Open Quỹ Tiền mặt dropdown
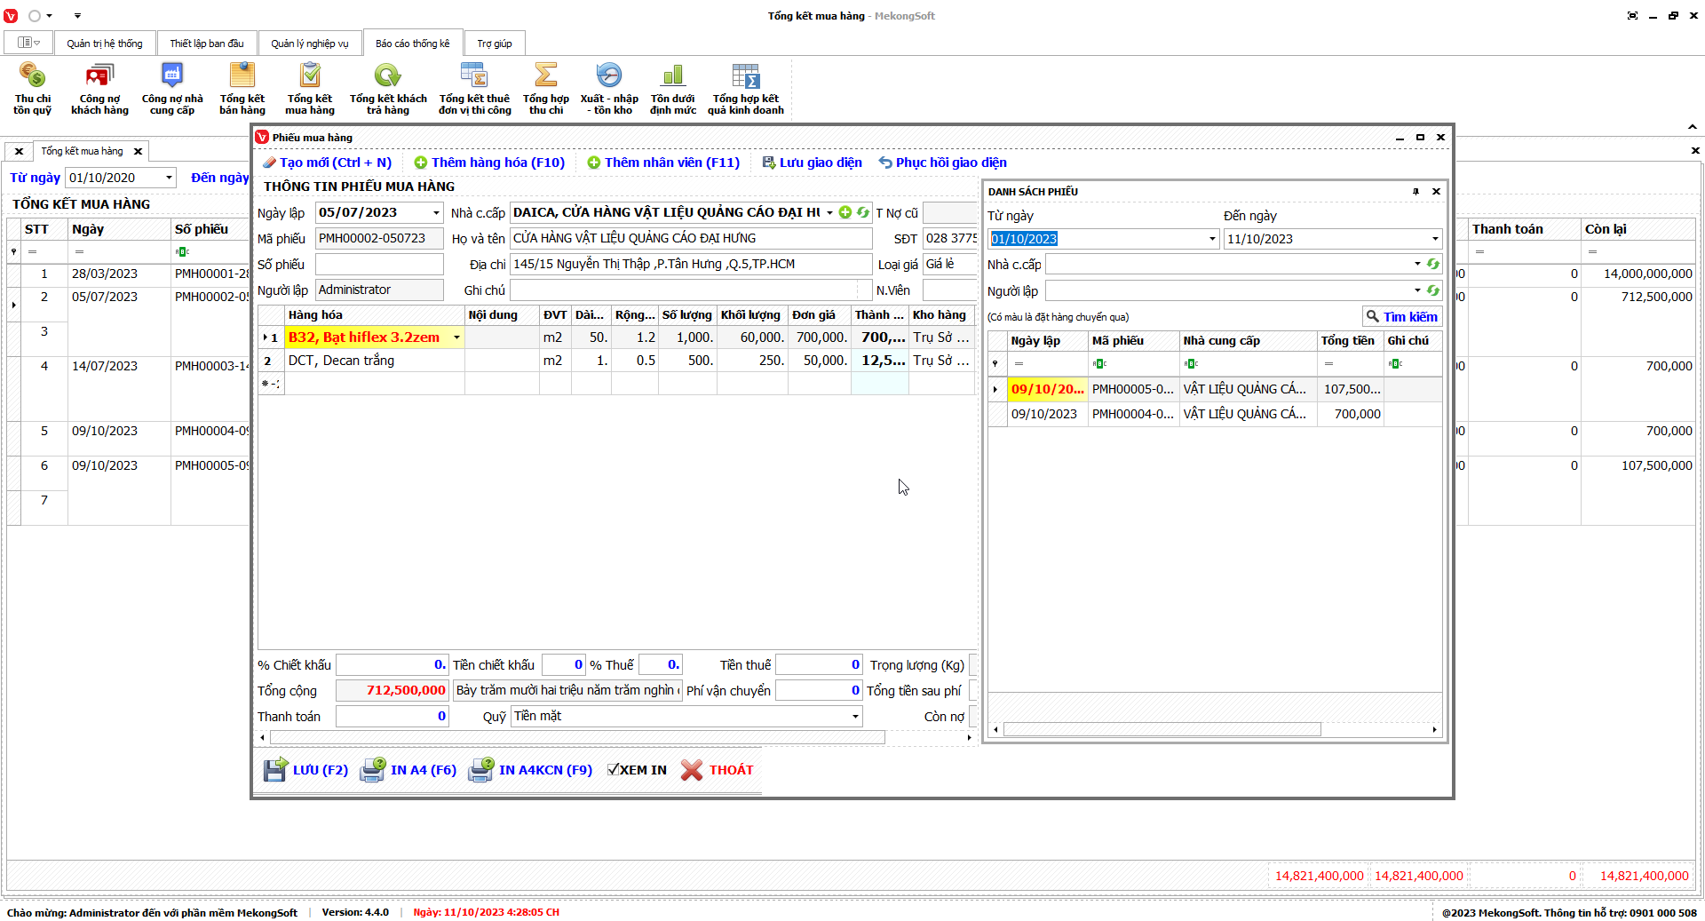 (x=855, y=717)
